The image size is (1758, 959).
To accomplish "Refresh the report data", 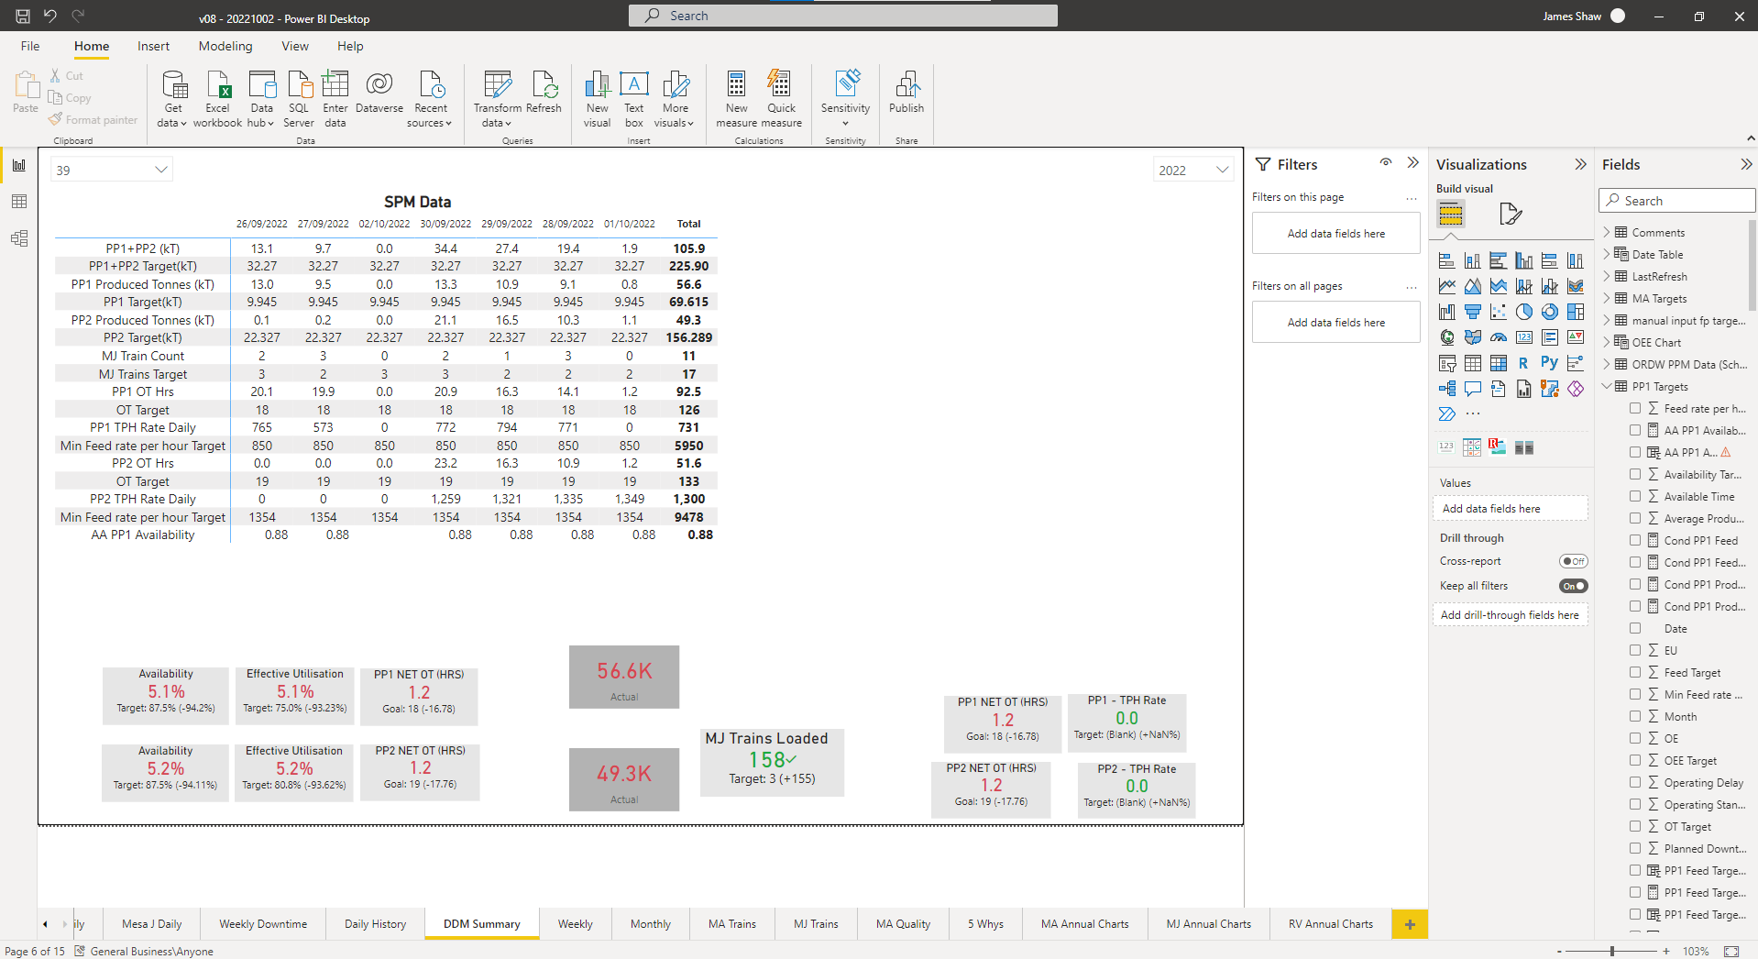I will tap(544, 94).
